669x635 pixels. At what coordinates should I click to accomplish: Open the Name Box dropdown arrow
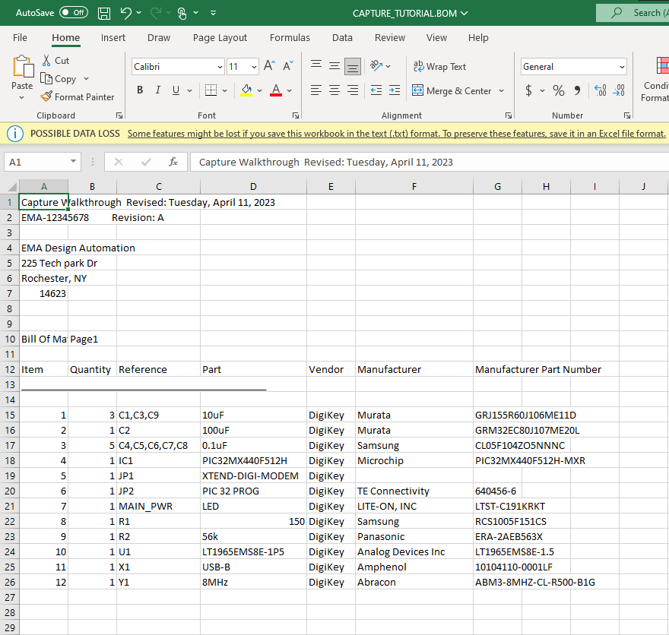tap(74, 162)
